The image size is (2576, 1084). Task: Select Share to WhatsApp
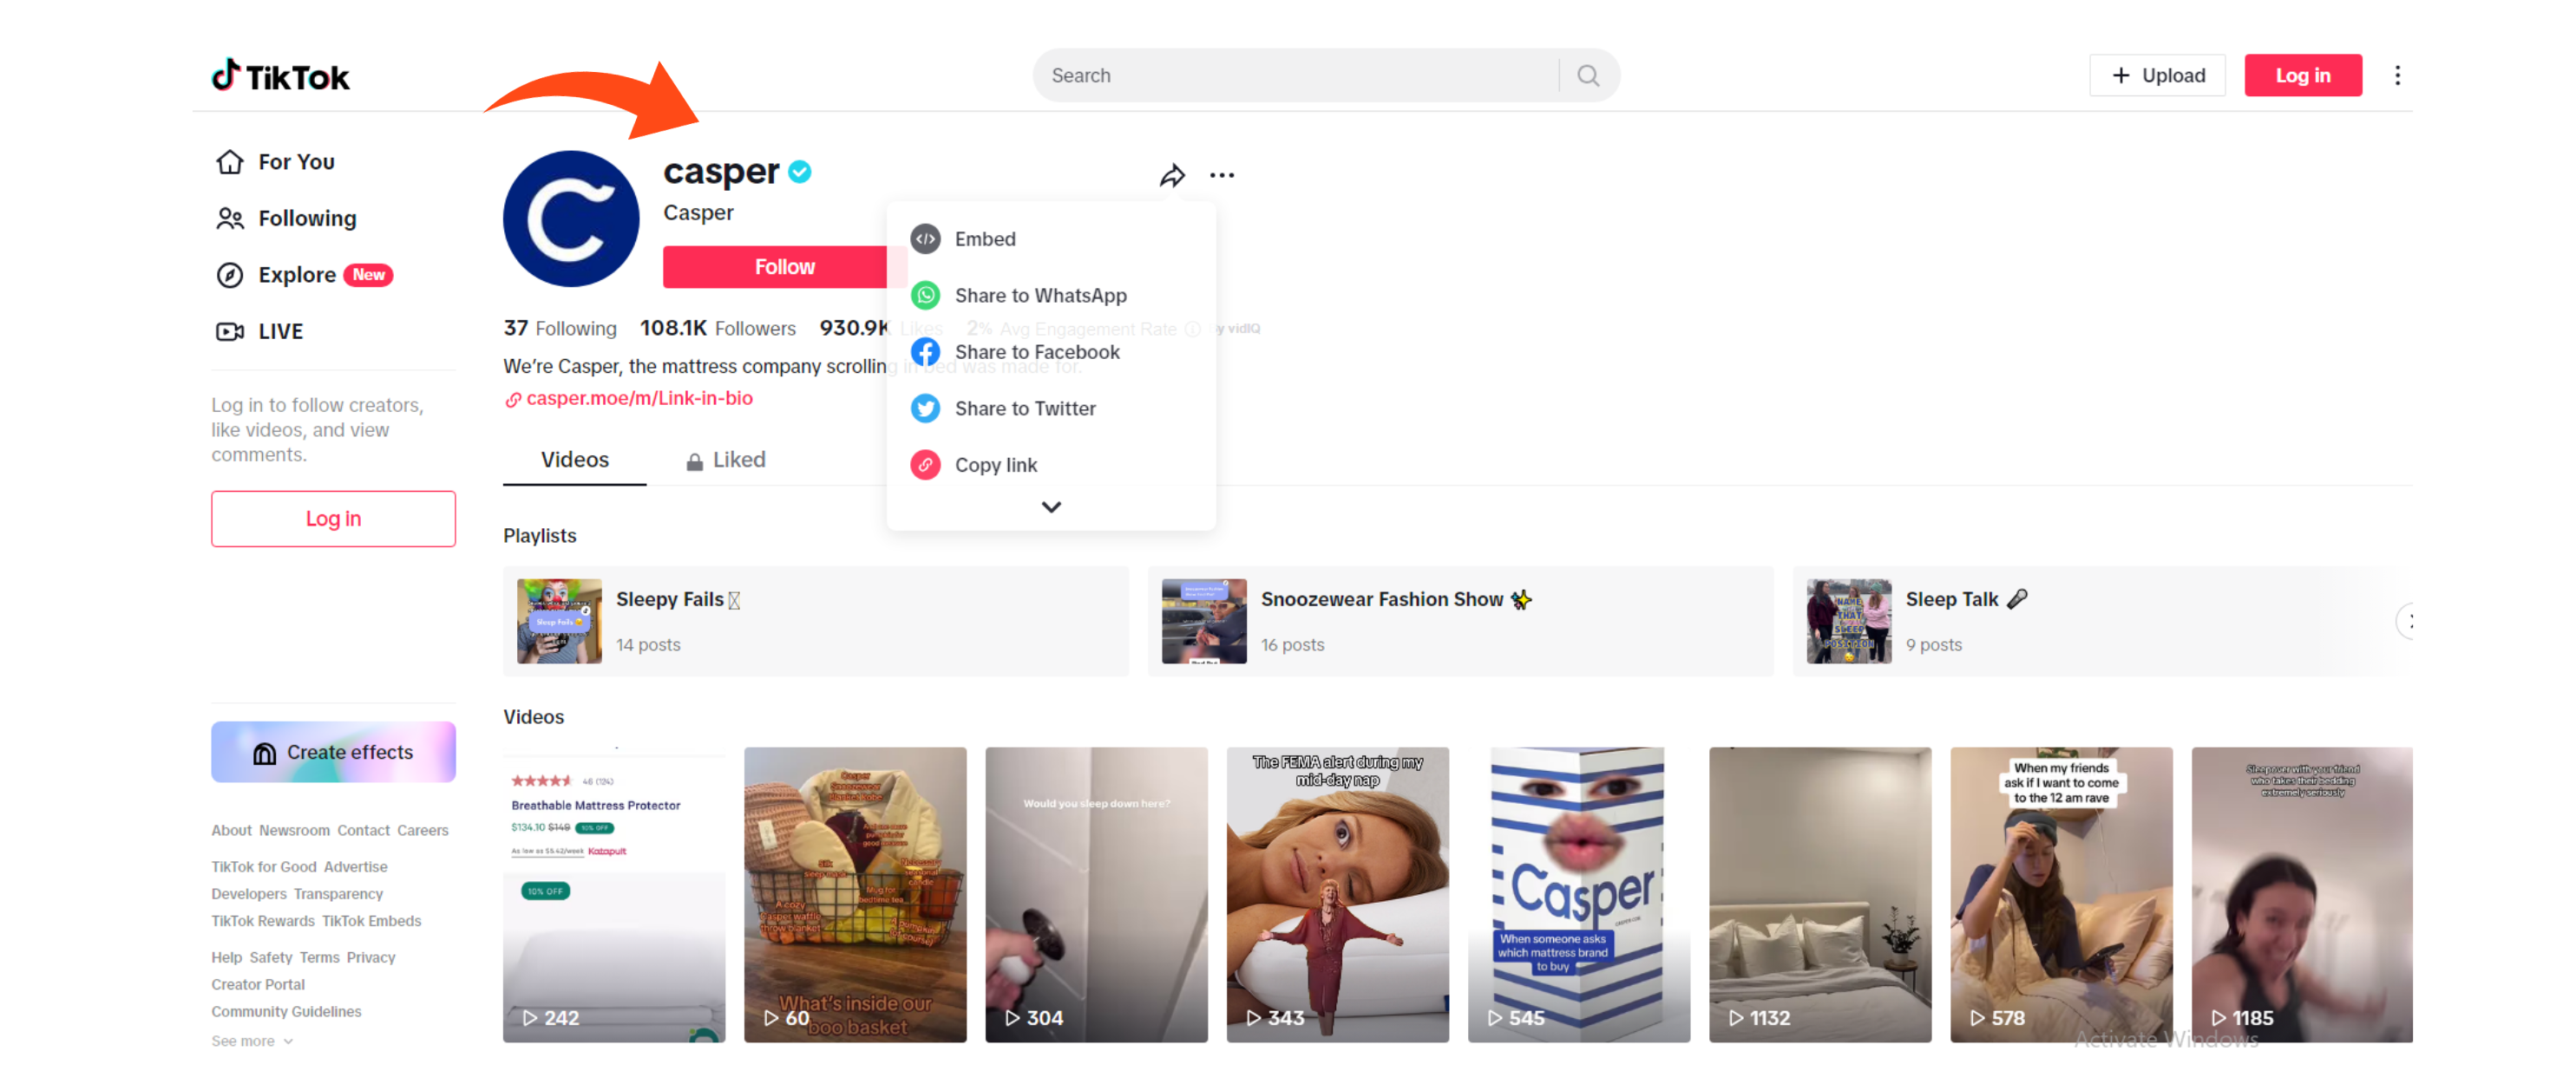point(1050,296)
